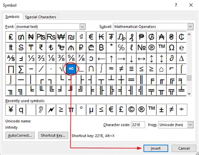Close the Symbol dialog window
199x155 pixels.
pyautogui.click(x=191, y=5)
